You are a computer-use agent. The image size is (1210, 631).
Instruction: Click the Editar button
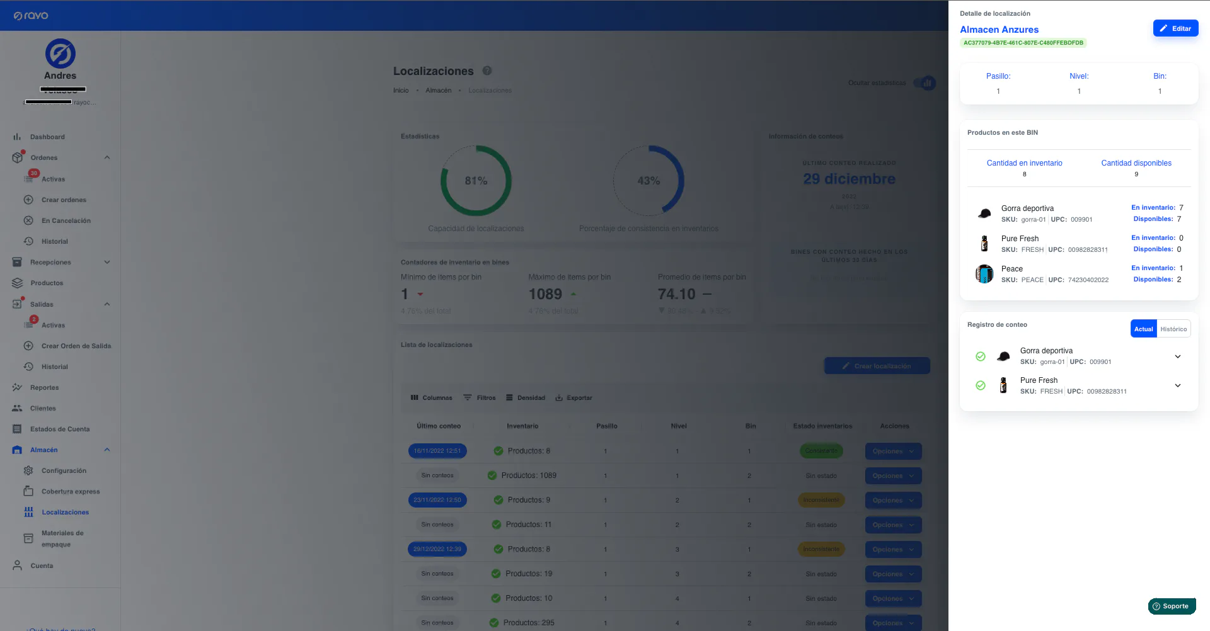(1175, 28)
